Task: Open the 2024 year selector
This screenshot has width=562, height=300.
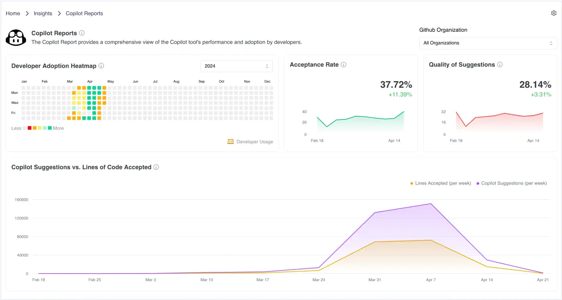Action: (237, 66)
